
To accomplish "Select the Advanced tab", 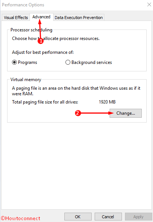I will (x=42, y=17).
